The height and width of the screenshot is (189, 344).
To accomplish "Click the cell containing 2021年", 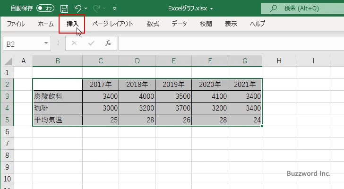I will 245,85.
